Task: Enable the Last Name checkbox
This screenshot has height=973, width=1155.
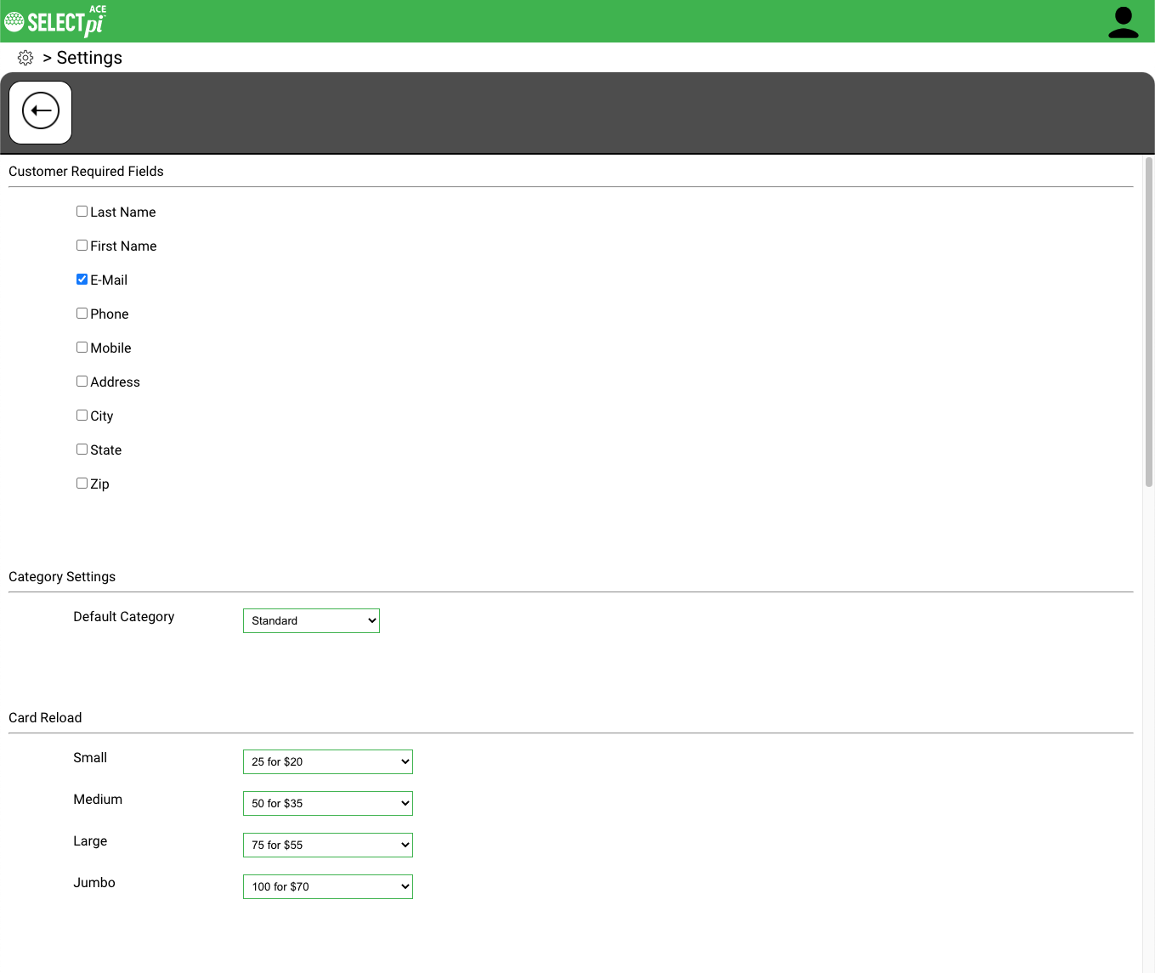Action: tap(82, 212)
